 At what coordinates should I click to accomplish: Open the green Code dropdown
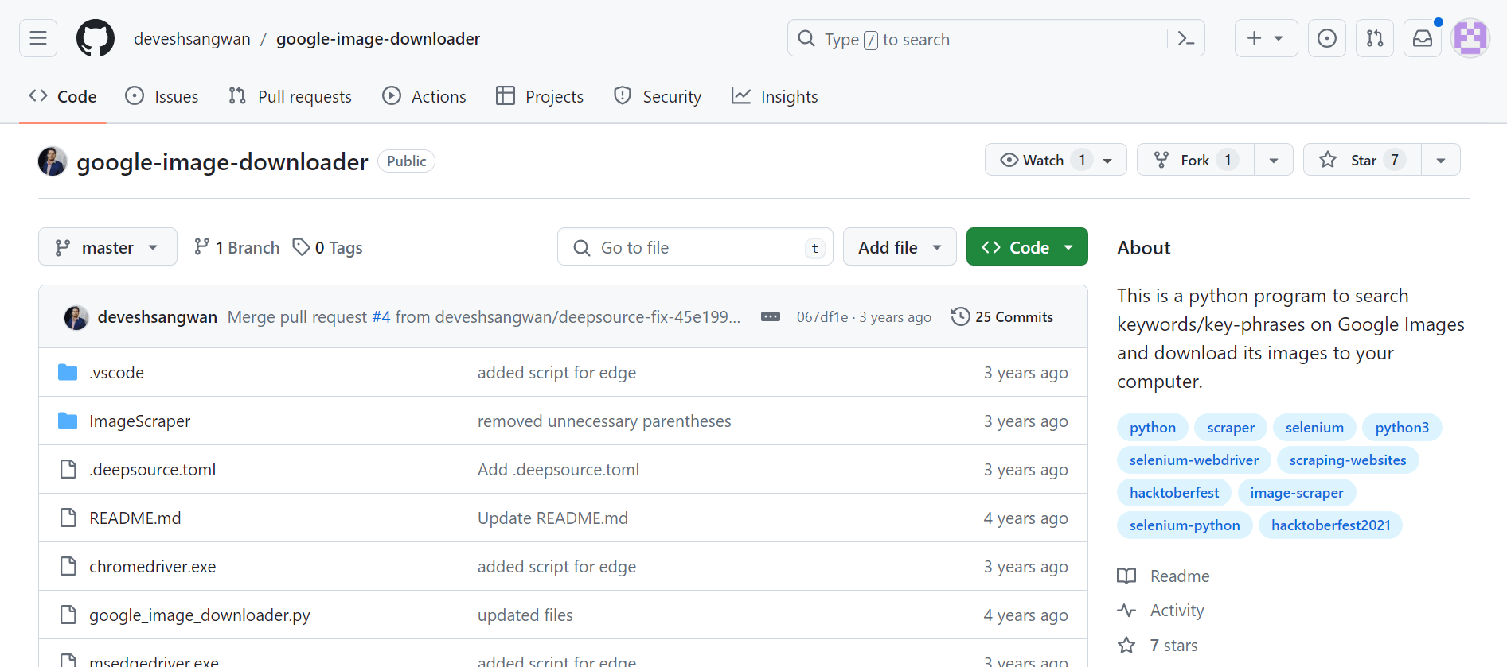[1027, 247]
